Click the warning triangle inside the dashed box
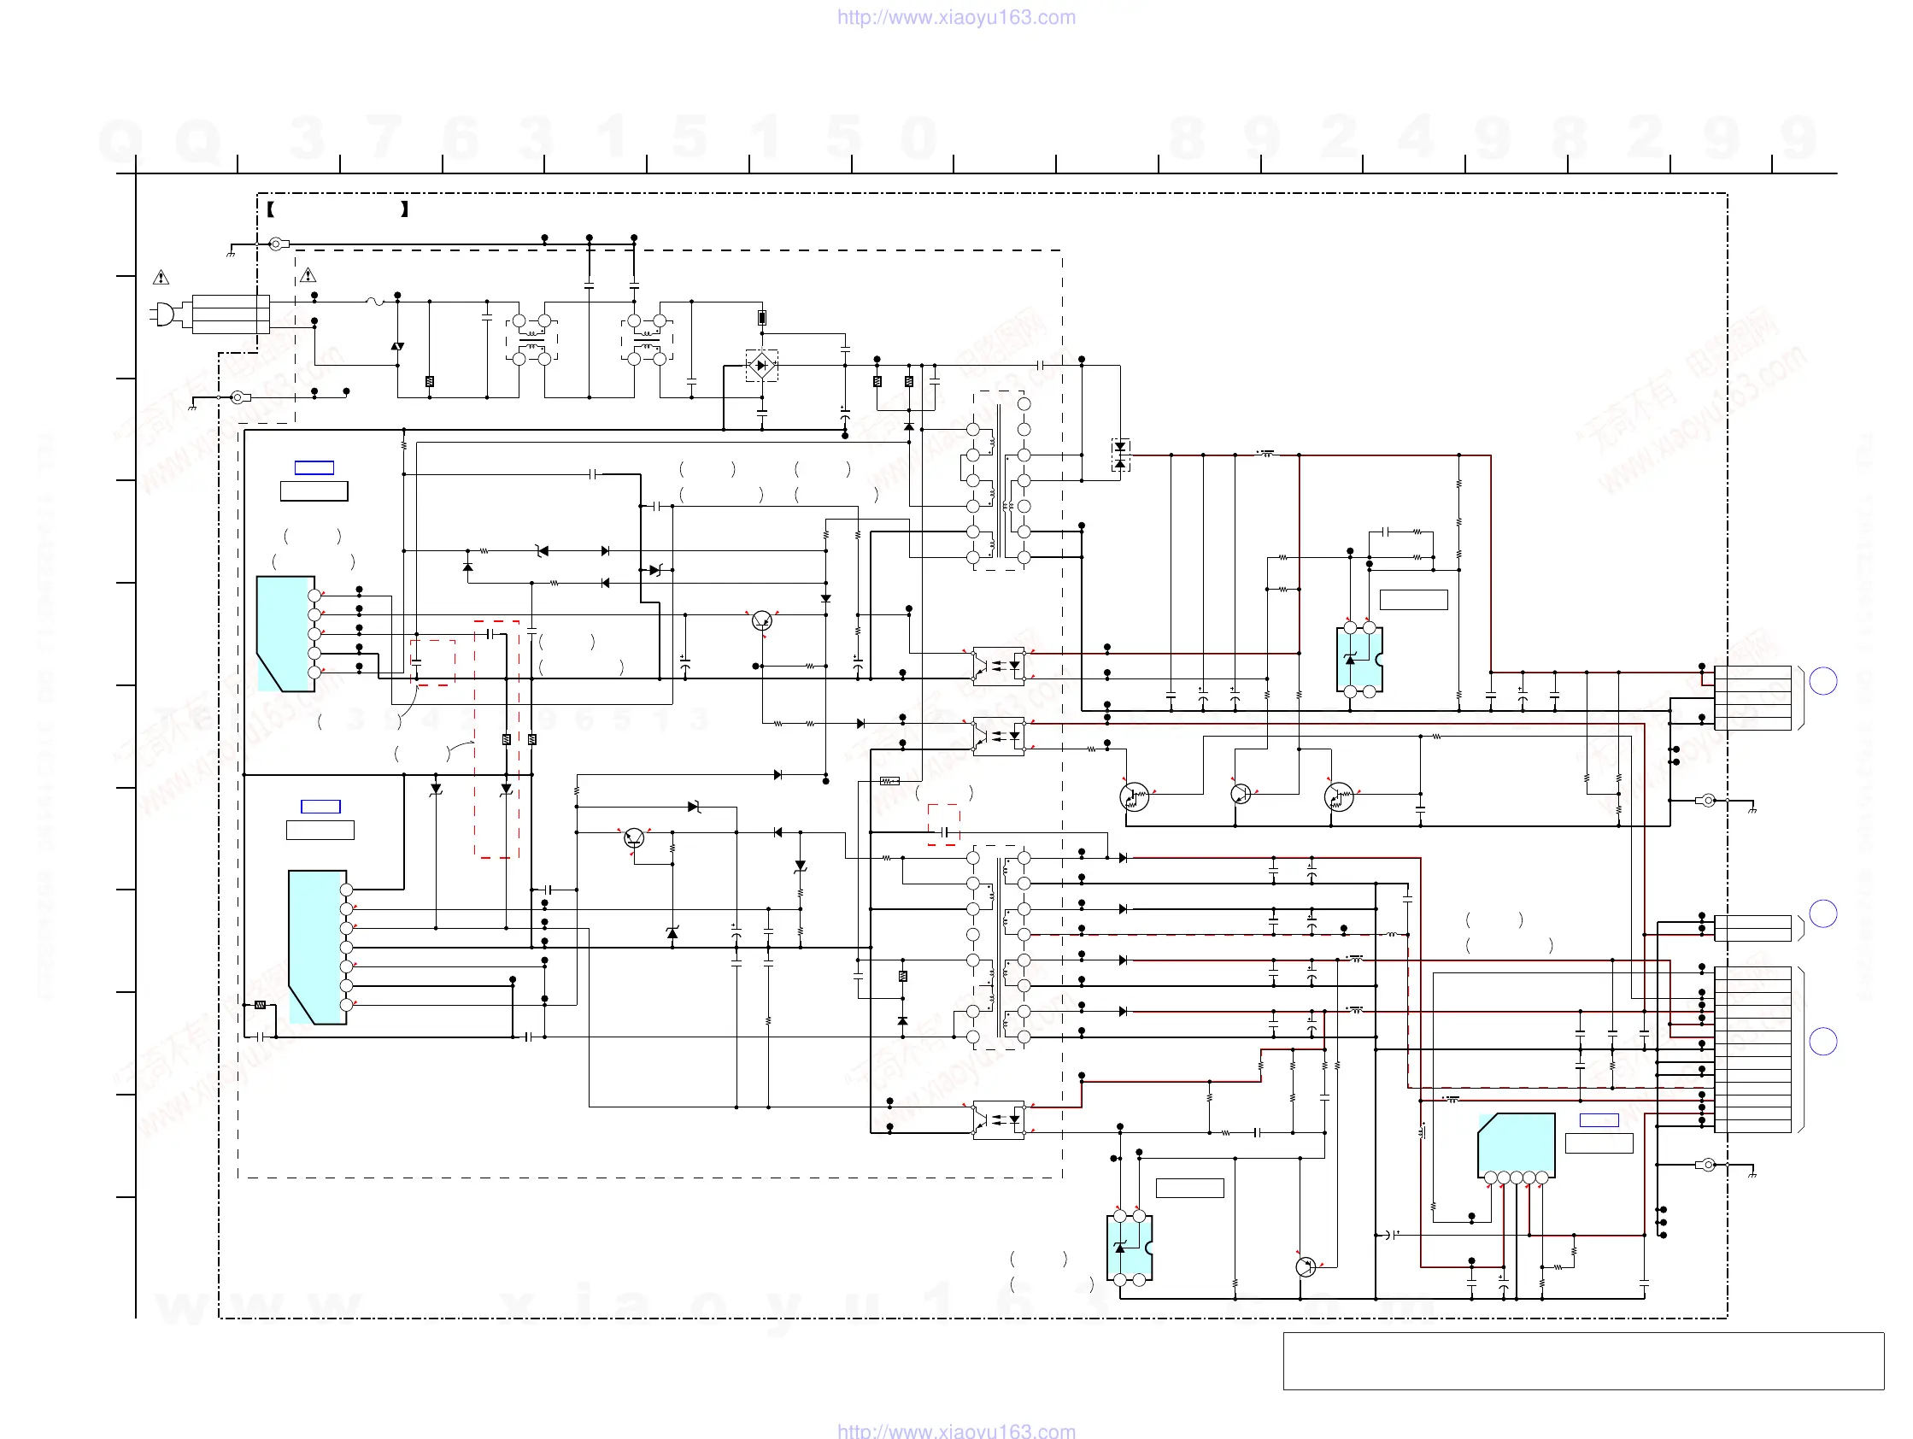The image size is (1913, 1439). click(x=308, y=276)
